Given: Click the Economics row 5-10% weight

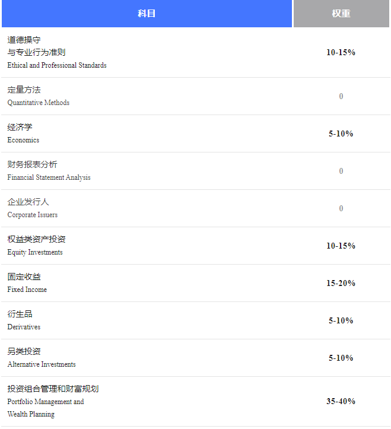Looking at the screenshot, I should pyautogui.click(x=341, y=134).
